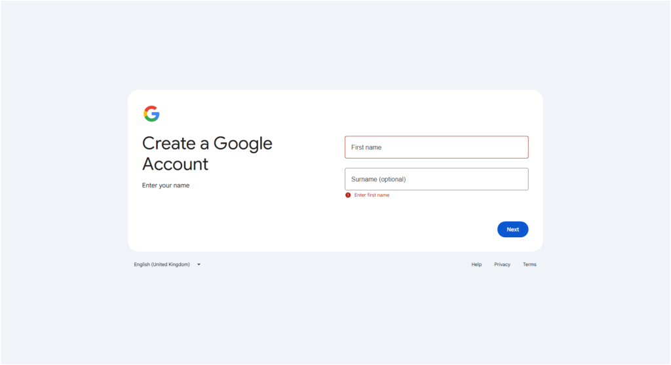Click the 'Enter first name' error message
The image size is (671, 365).
tap(372, 195)
